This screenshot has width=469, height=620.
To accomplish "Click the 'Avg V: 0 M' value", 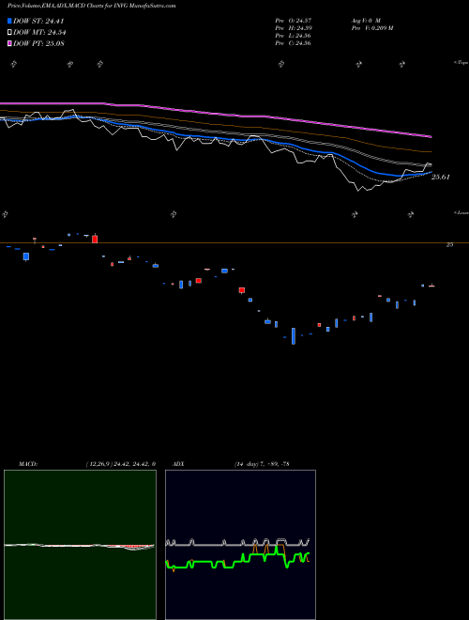I will click(x=366, y=20).
